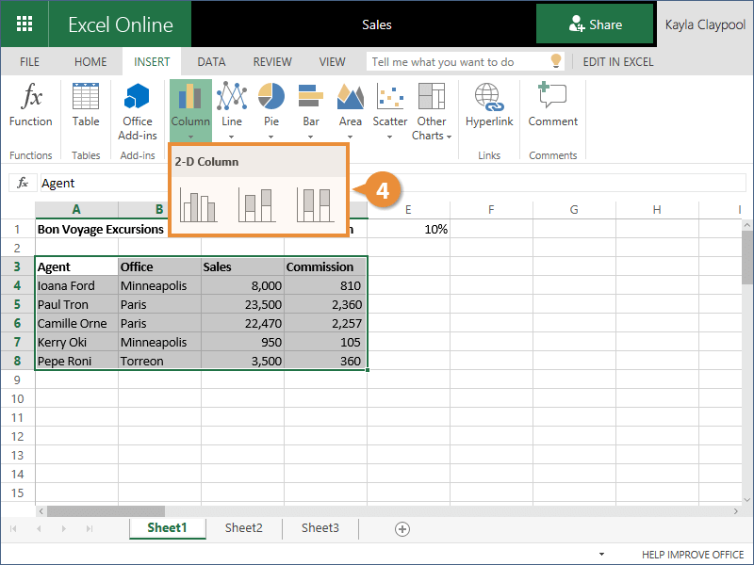Expand the Scatter chart options
754x565 pixels.
pos(390,111)
